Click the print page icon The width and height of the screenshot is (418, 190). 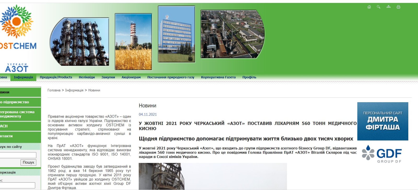(398, 7)
